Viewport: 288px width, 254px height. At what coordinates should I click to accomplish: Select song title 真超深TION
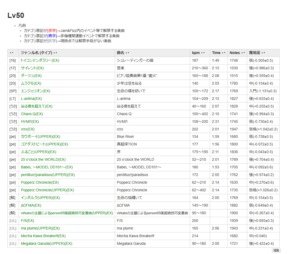click(127, 144)
